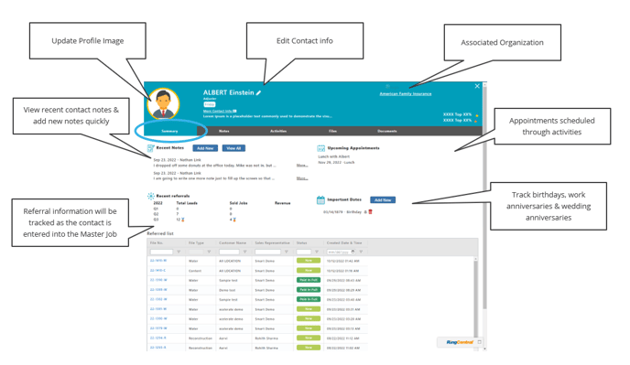
Task: Click the pencil icon beside ALBERT Einstein
Action: tap(259, 92)
